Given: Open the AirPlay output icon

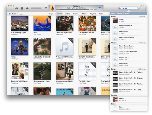Looking at the screenshot, I should (46, 8).
